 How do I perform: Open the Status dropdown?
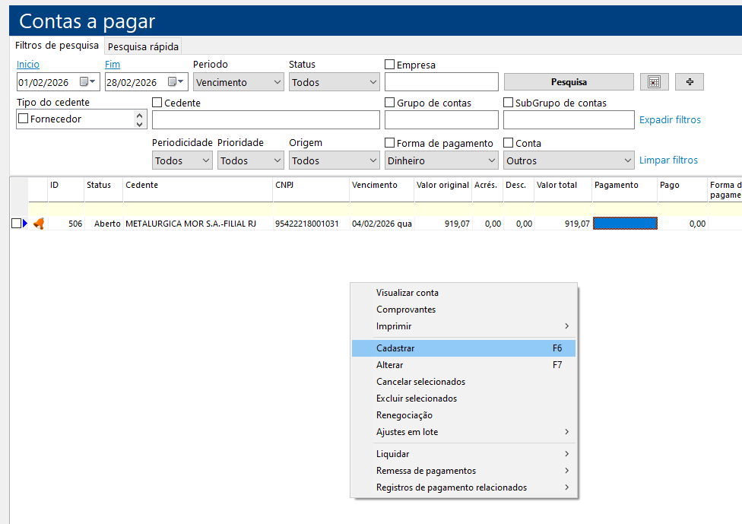point(333,82)
